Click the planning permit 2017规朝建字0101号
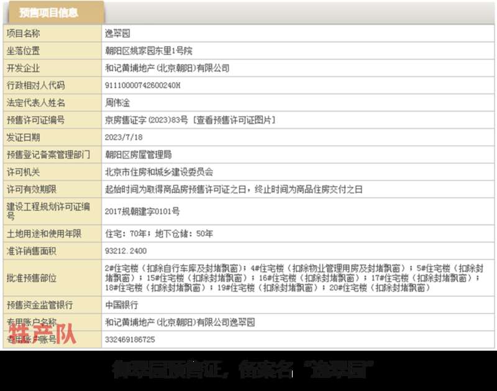Image resolution: width=497 pixels, height=391 pixels. pos(142,211)
